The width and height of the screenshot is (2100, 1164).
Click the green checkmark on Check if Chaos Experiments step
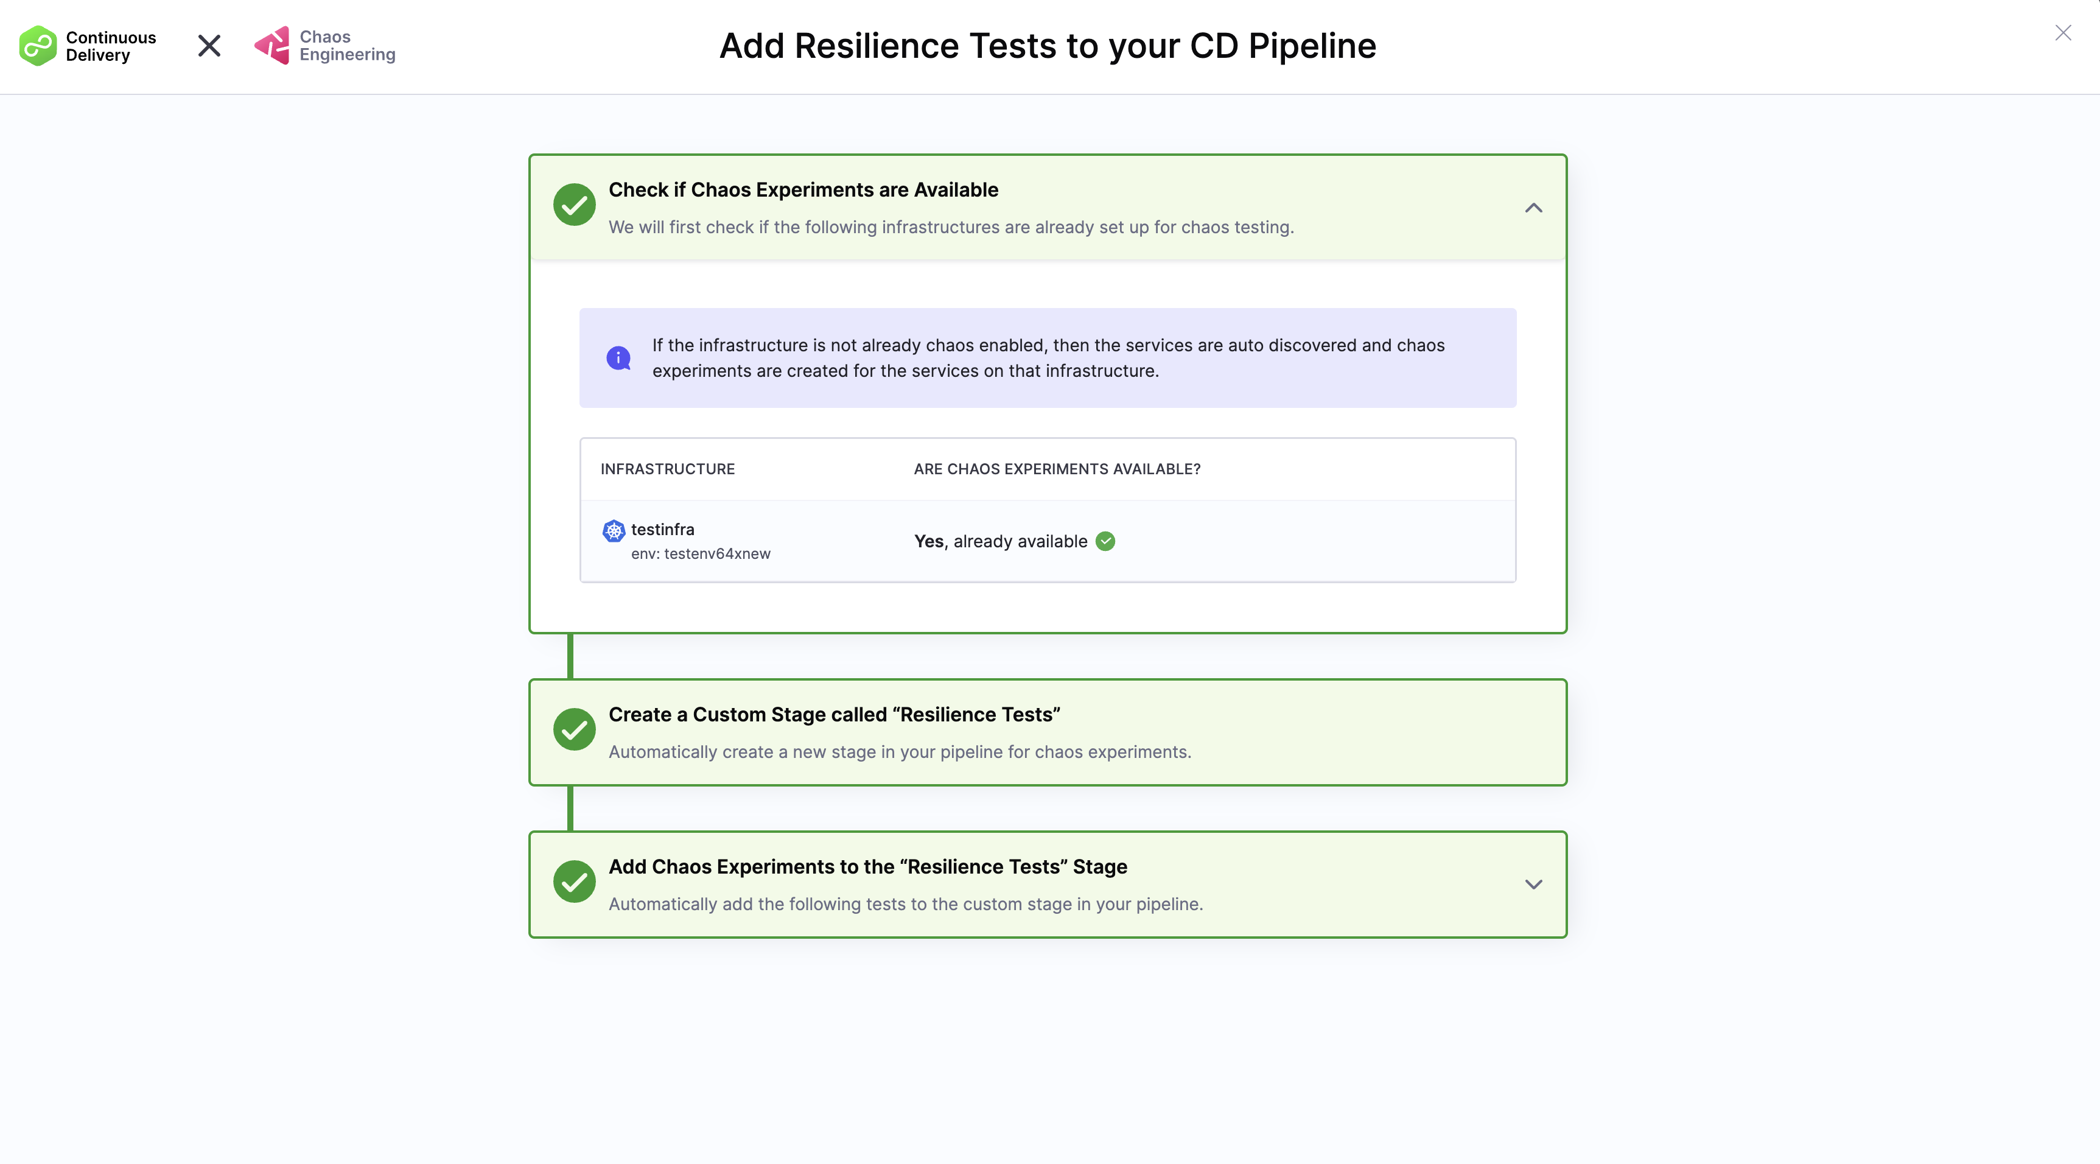[x=575, y=205]
